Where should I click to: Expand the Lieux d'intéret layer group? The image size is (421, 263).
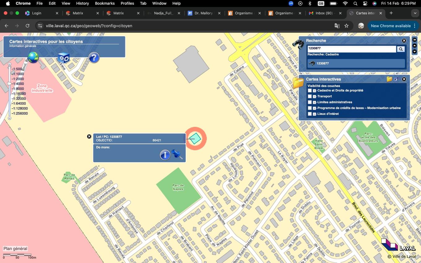coord(315,114)
